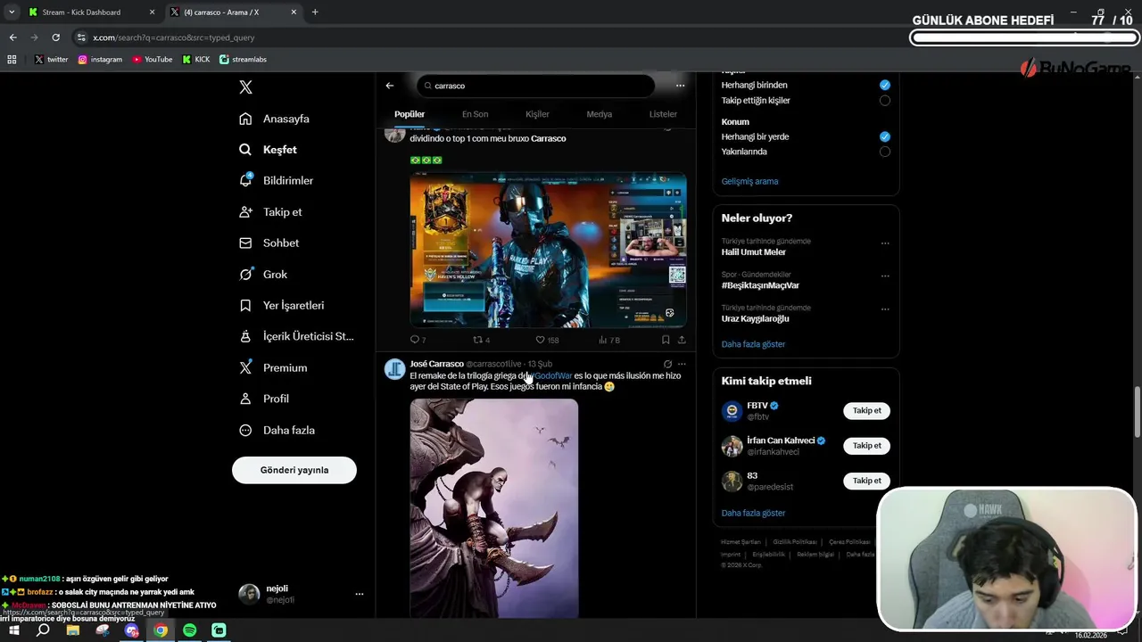Open Profil page

tap(264, 399)
